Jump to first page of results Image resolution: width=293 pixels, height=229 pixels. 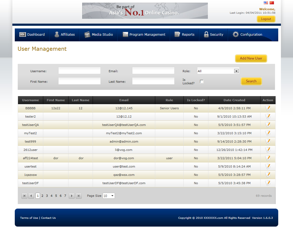click(x=24, y=196)
